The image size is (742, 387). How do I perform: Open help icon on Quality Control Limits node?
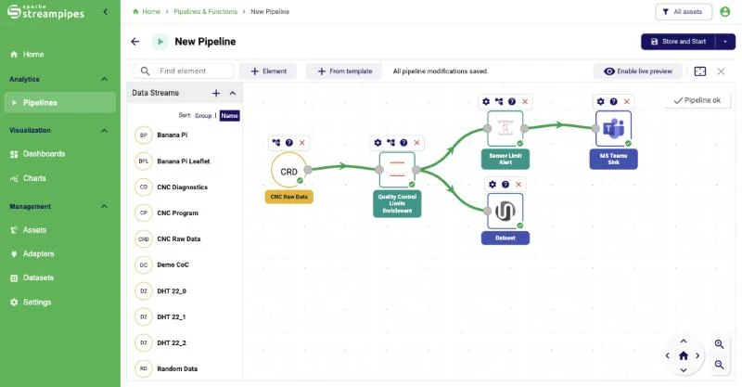(403, 143)
